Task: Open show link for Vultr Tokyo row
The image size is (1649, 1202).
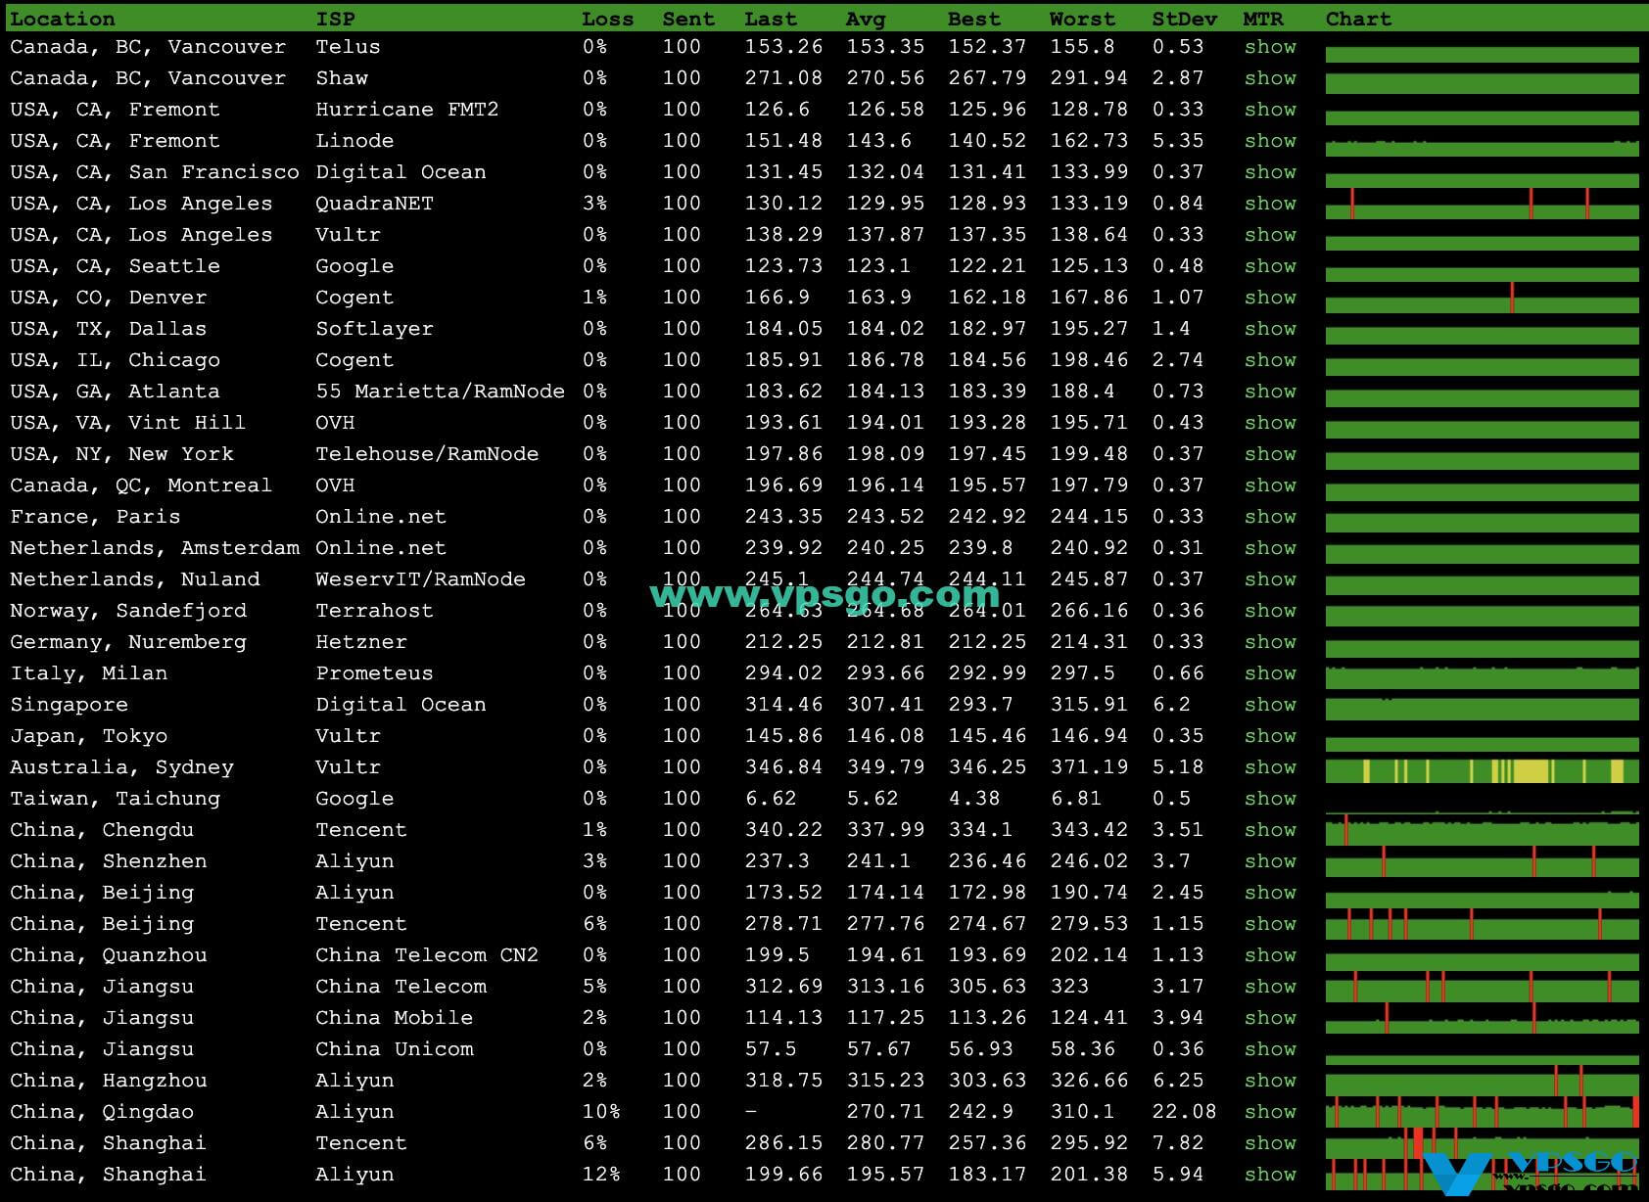Action: coord(1270,736)
